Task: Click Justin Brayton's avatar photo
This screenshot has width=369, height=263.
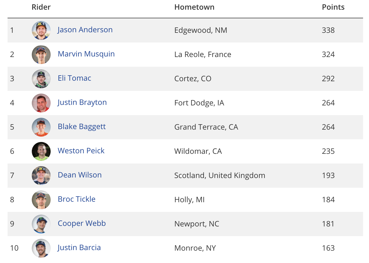Action: (x=41, y=103)
